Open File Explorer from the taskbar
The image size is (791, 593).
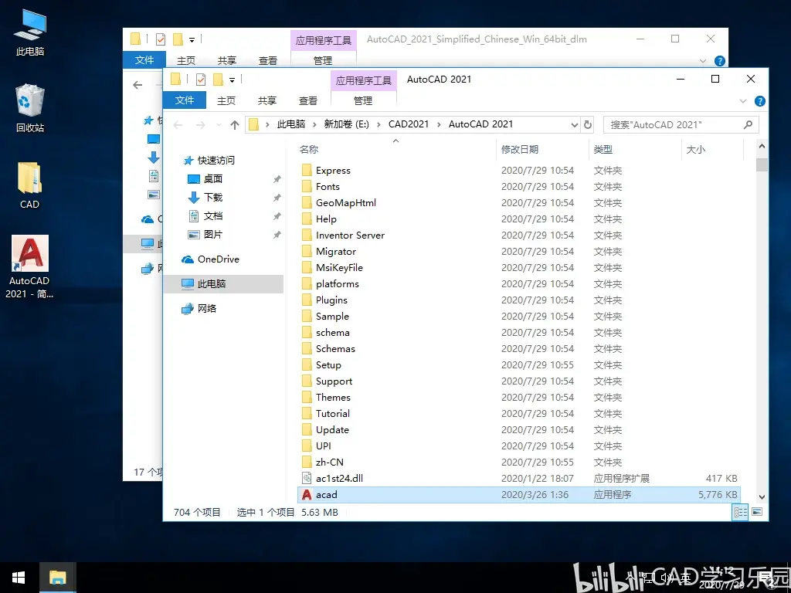57,578
